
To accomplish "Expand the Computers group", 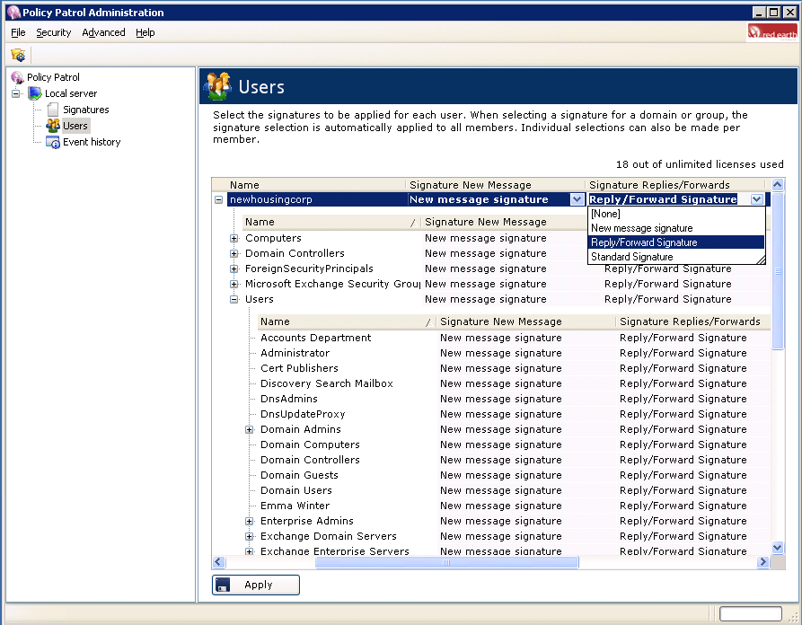I will tap(234, 238).
